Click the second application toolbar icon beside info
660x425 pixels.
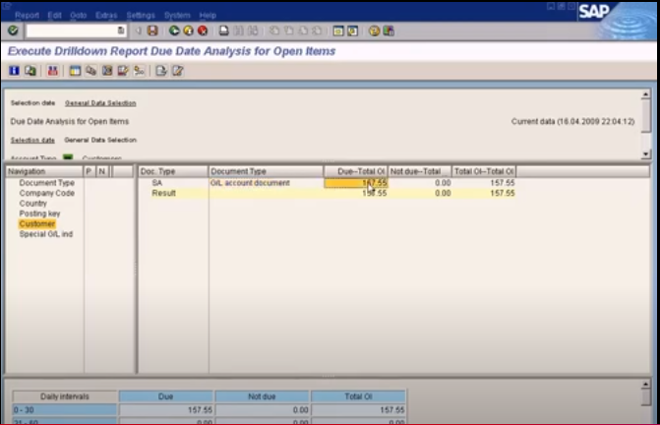tap(30, 71)
